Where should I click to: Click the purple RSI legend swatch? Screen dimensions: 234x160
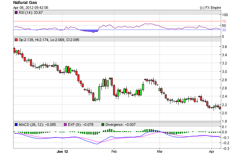tap(16, 12)
